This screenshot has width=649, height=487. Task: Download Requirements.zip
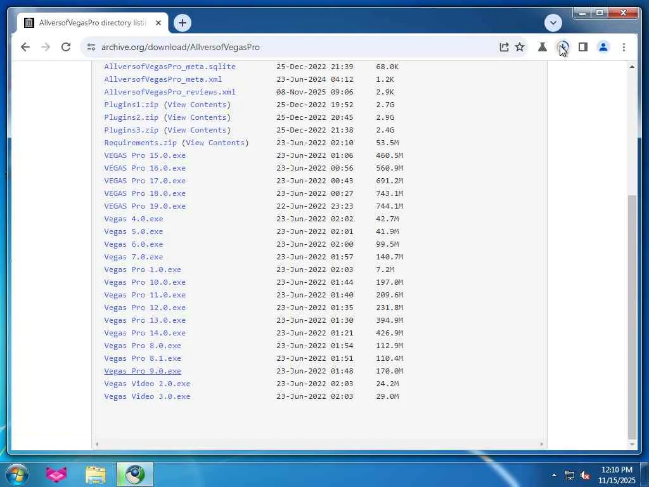140,143
